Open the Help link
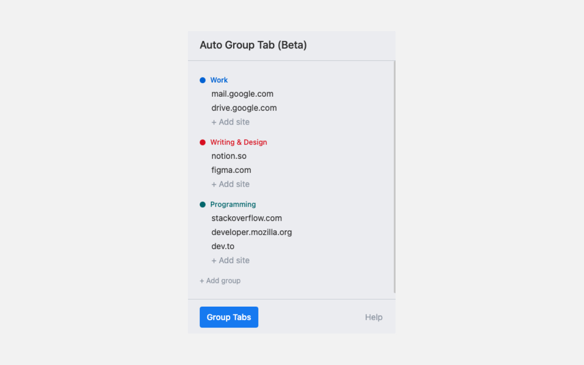The image size is (584, 365). tap(374, 317)
